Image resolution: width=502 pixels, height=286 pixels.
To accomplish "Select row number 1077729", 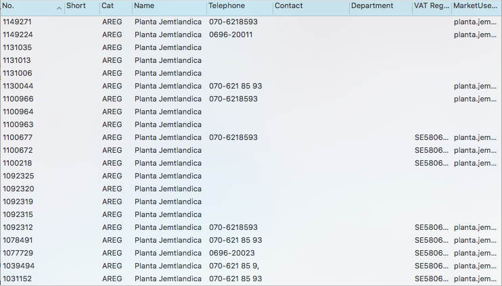I will point(251,253).
